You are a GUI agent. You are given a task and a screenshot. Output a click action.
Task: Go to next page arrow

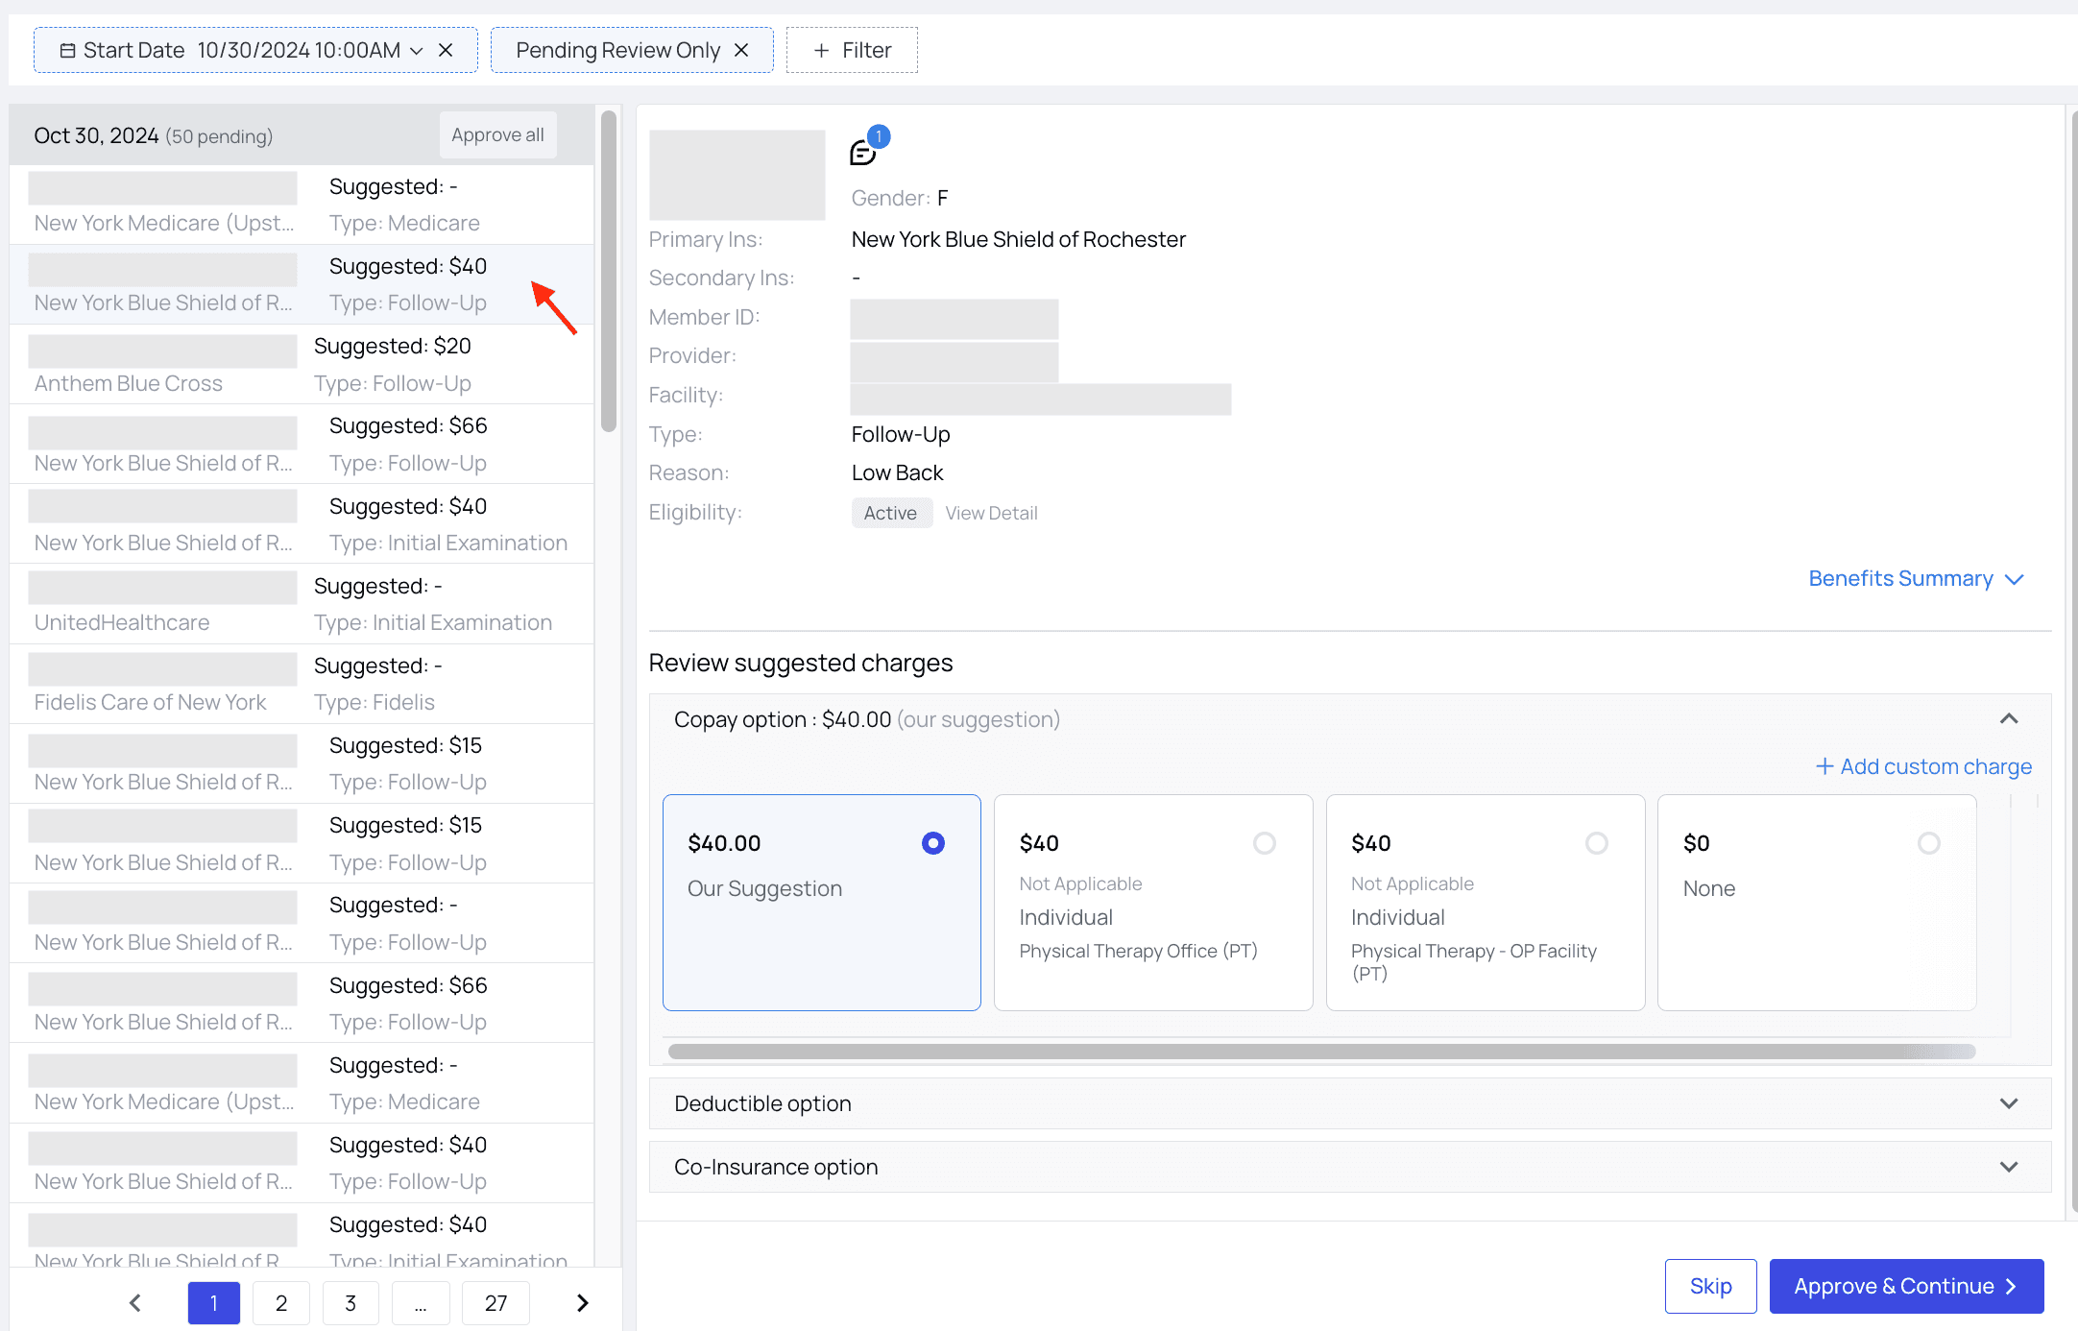[x=582, y=1302]
